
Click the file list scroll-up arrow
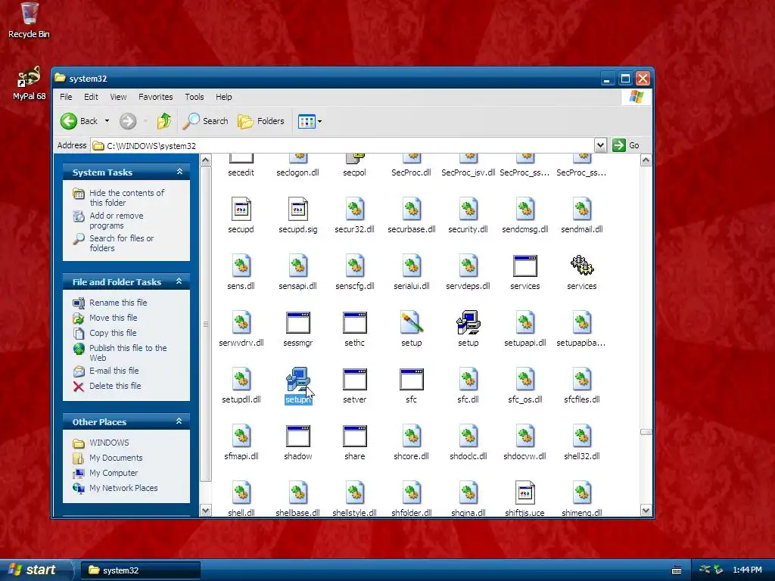click(646, 160)
